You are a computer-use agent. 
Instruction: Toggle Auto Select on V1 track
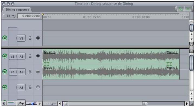click(x=38, y=38)
